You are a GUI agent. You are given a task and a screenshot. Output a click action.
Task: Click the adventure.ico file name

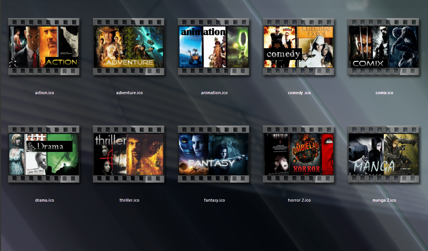[129, 93]
